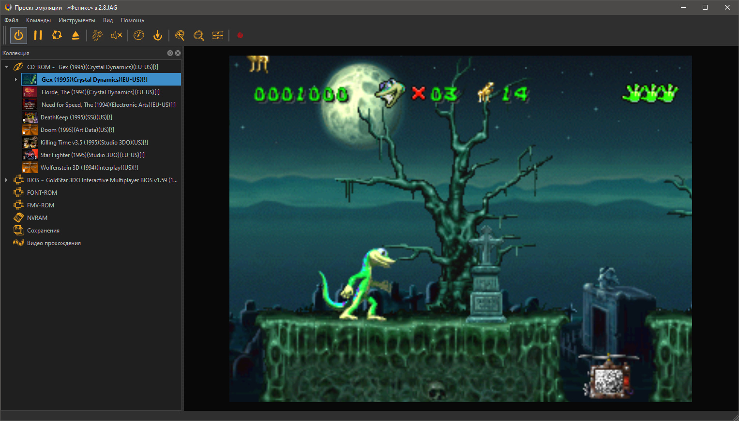This screenshot has height=421, width=739.
Task: Open settings via the gears icon
Action: click(97, 35)
